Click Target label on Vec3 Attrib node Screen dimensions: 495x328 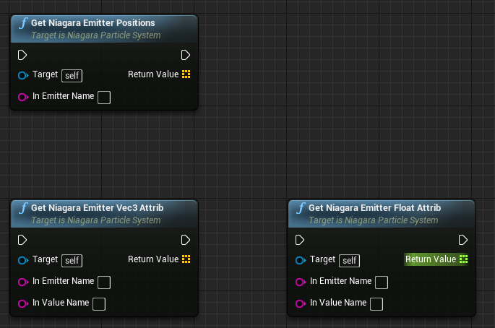click(45, 260)
